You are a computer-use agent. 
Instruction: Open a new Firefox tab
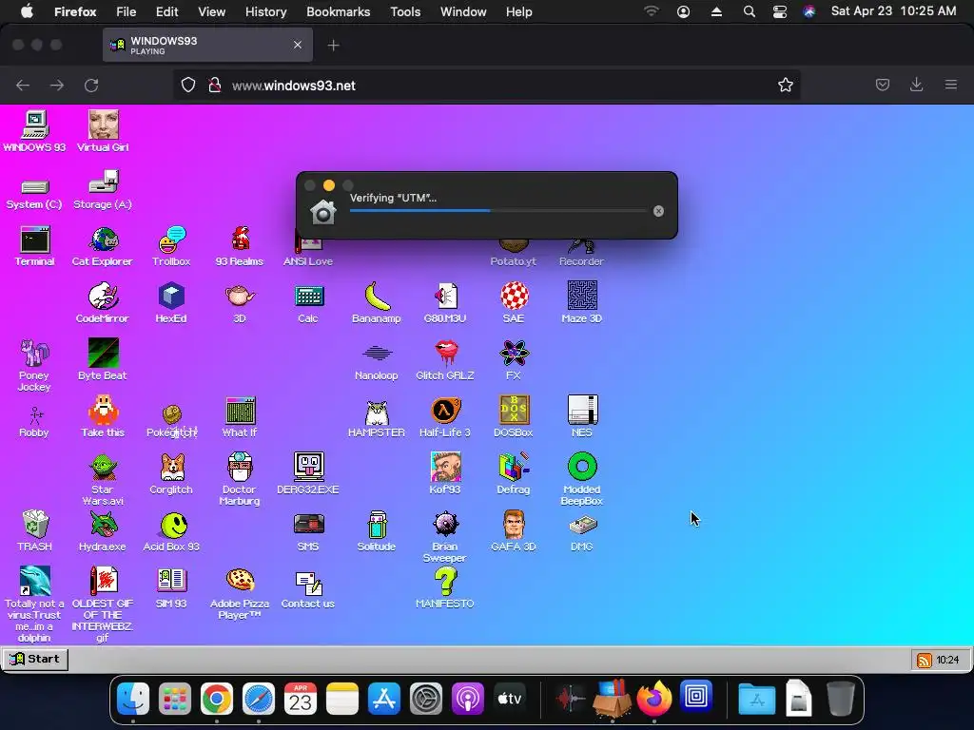coord(334,46)
